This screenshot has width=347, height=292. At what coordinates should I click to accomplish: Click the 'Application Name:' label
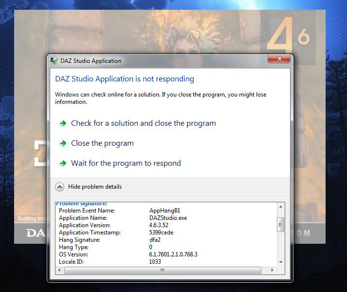(83, 218)
